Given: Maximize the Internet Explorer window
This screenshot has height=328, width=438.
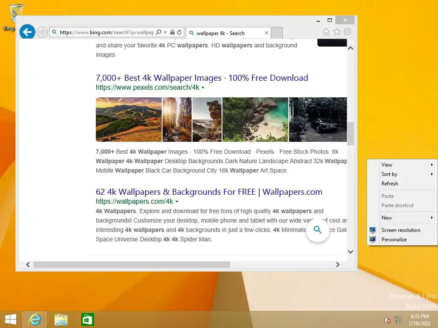Looking at the screenshot, I should [x=330, y=20].
